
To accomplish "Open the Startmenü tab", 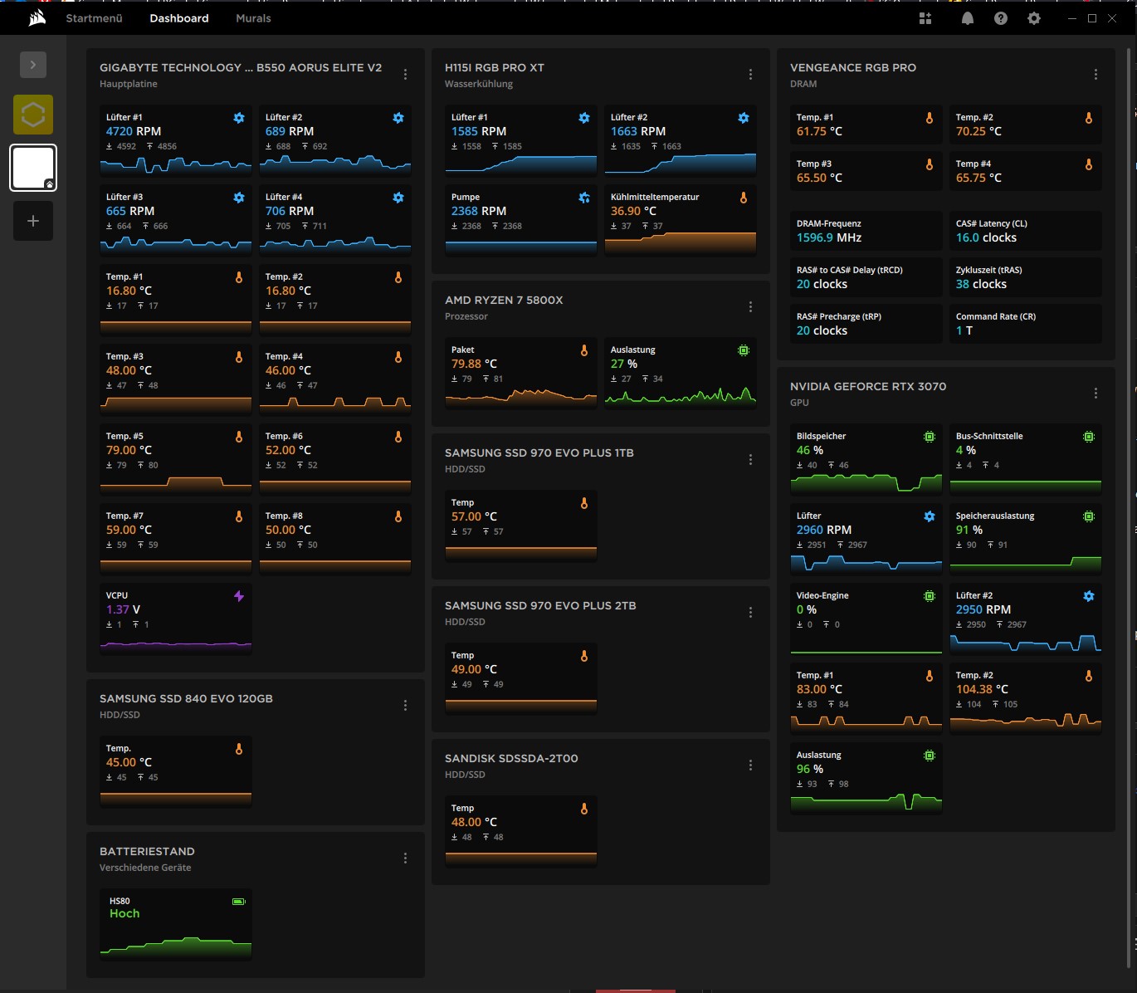I will (94, 18).
